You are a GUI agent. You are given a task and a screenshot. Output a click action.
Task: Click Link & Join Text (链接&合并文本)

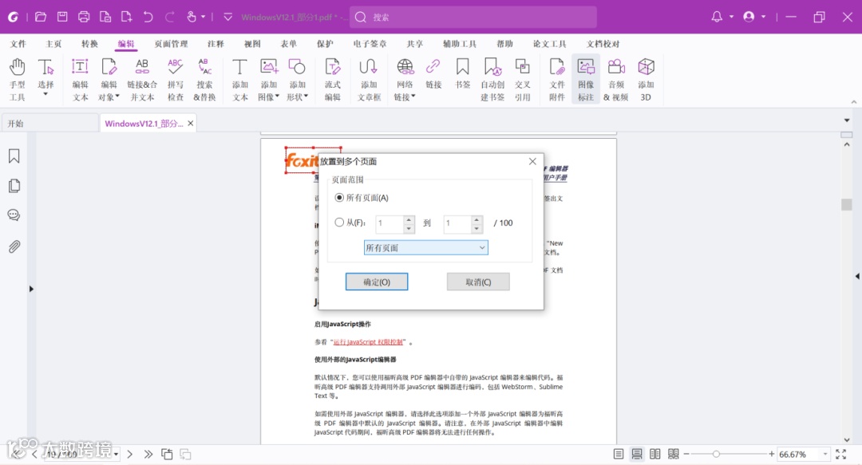pos(142,80)
